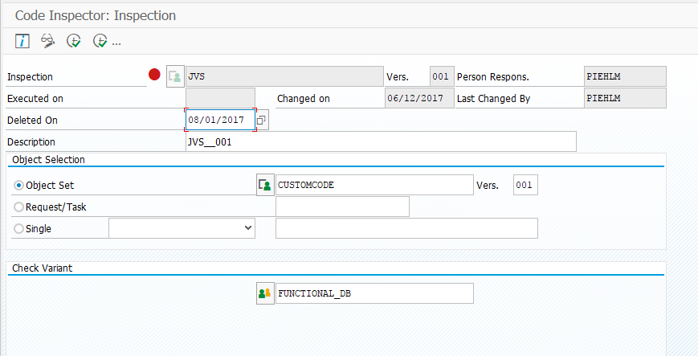Click the Description label
The width and height of the screenshot is (698, 356).
(x=31, y=141)
